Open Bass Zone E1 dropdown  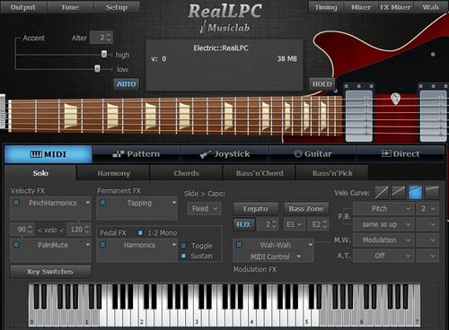click(295, 224)
